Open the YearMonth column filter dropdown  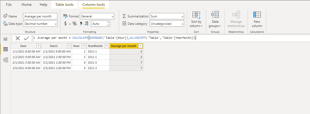coord(107,46)
